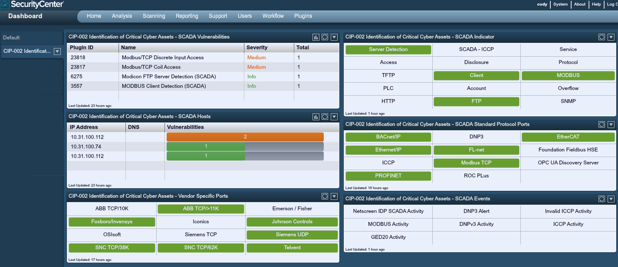Refresh the Vendor Specific Ports panel
The image size is (618, 267).
coord(325,196)
